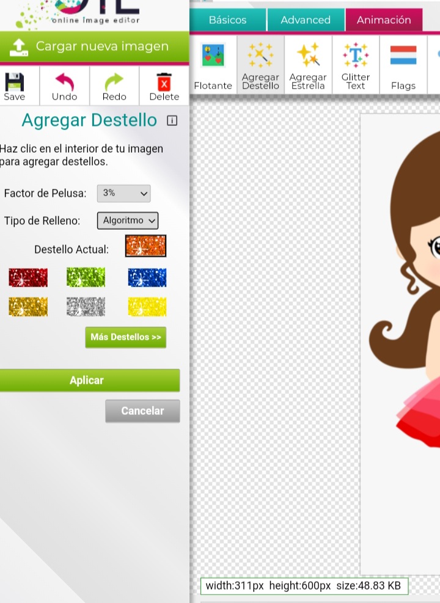
Task: Click the Save floppy disk icon
Action: point(15,82)
